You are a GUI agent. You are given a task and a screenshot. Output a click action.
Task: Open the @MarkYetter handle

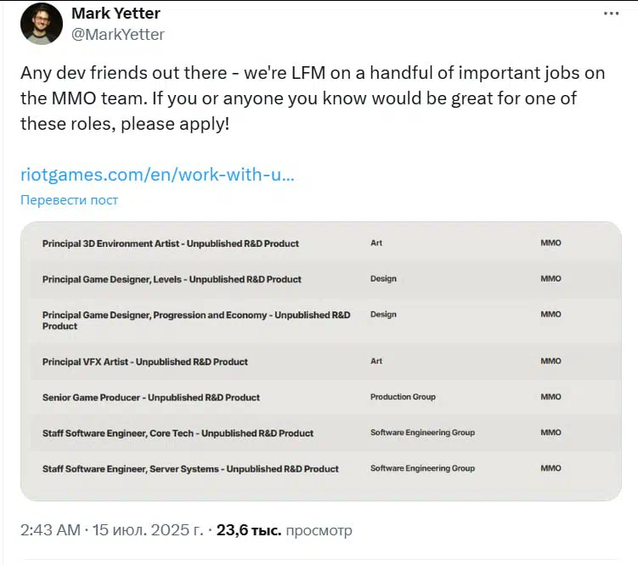pos(118,35)
